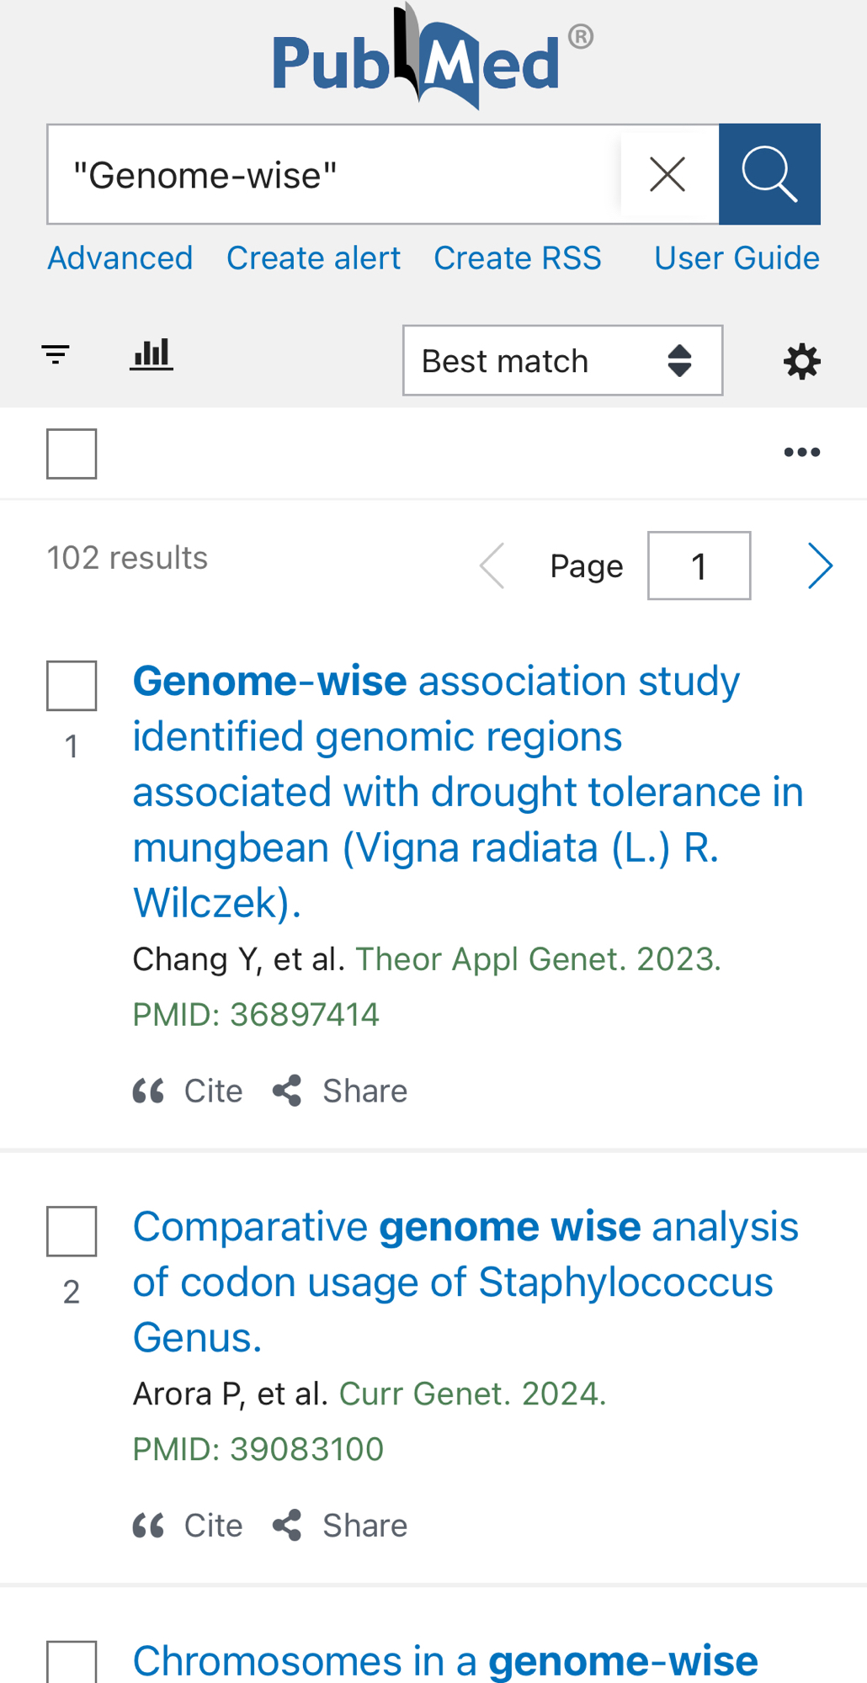Select checkbox for result 2
This screenshot has width=867, height=1683.
pyautogui.click(x=72, y=1231)
